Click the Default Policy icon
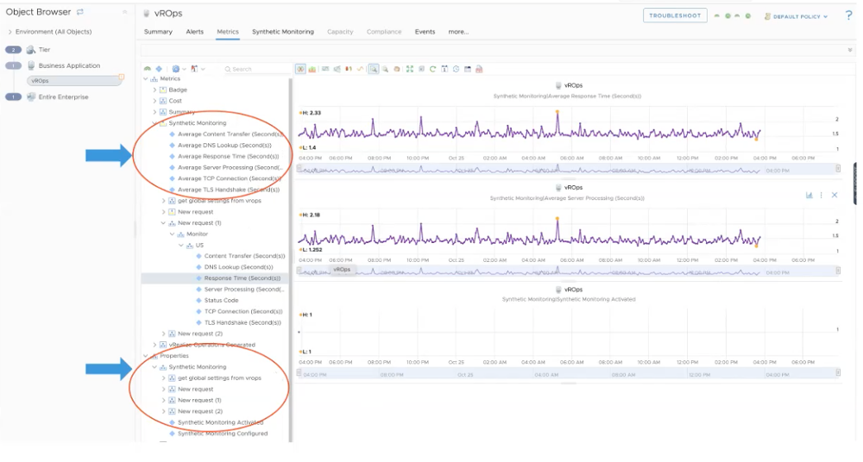This screenshot has height=462, width=863. (767, 16)
